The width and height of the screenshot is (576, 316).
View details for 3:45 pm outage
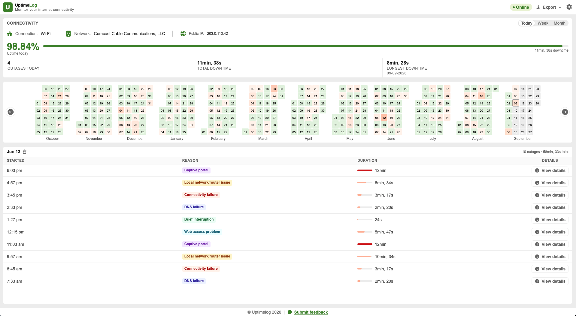(550, 195)
